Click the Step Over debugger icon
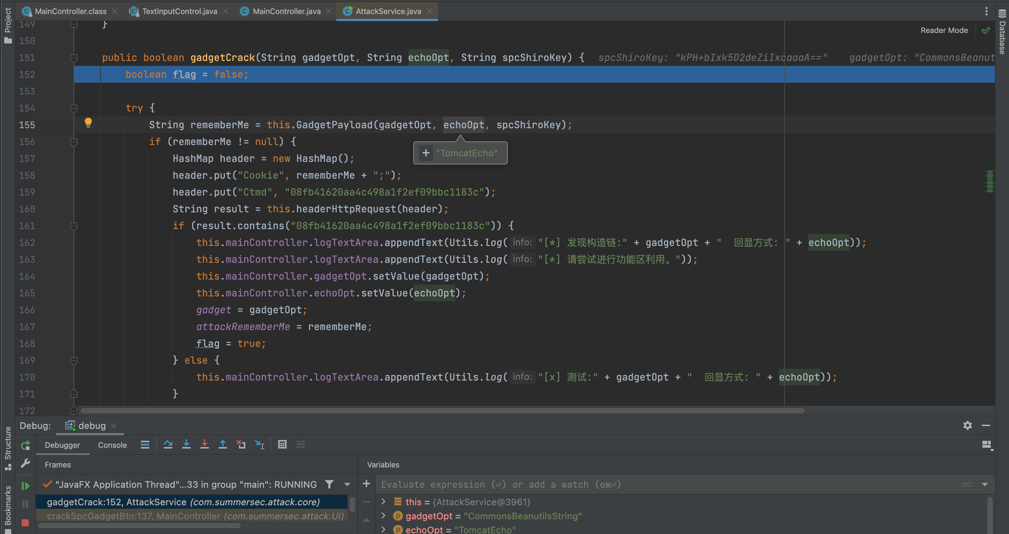Image resolution: width=1009 pixels, height=534 pixels. (x=168, y=444)
